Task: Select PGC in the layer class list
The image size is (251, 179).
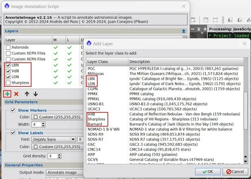Action: tap(91, 69)
